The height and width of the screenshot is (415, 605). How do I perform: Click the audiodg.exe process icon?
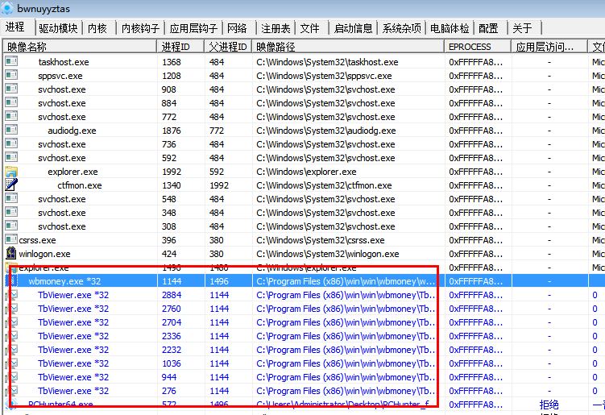11,130
